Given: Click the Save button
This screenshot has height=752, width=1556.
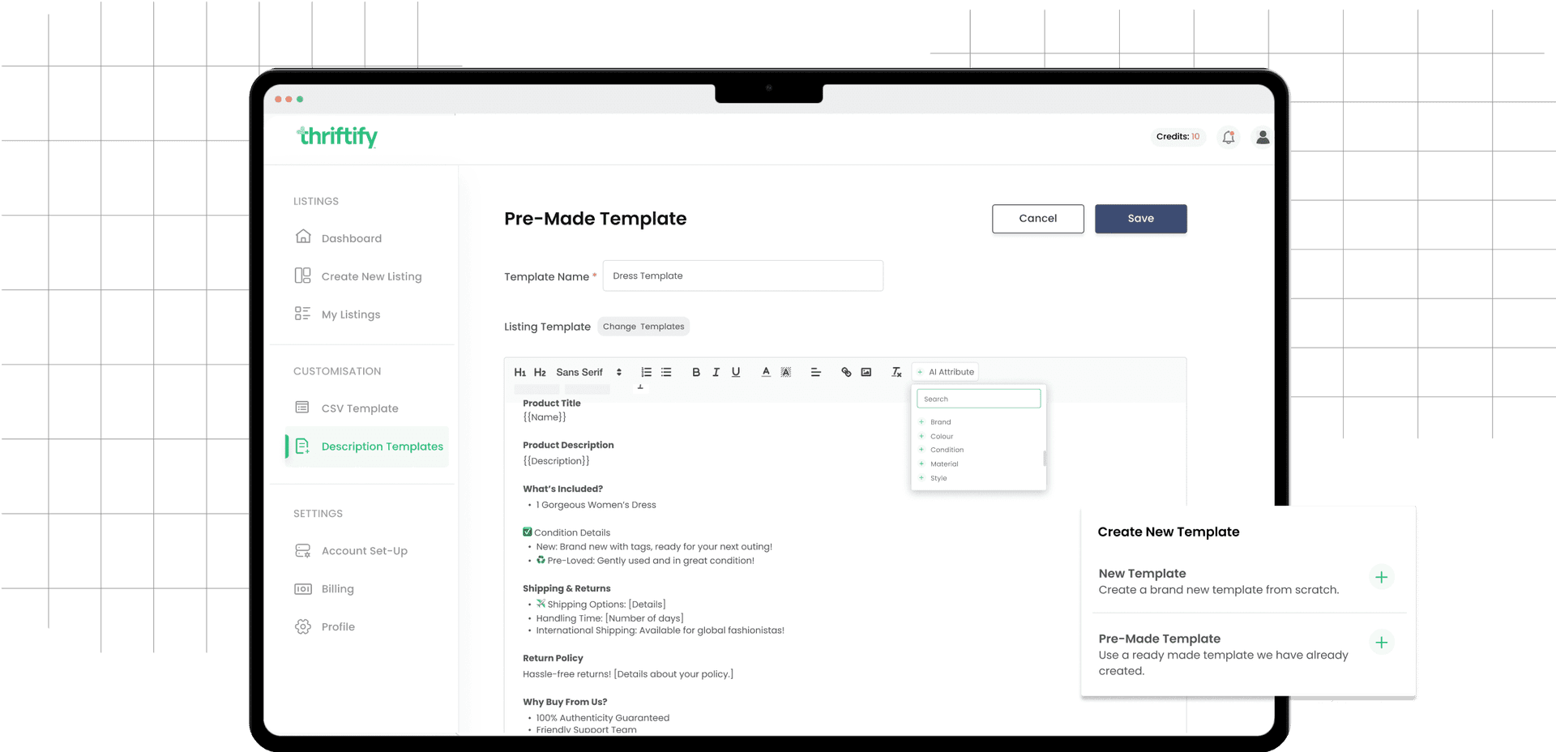Looking at the screenshot, I should tap(1140, 219).
